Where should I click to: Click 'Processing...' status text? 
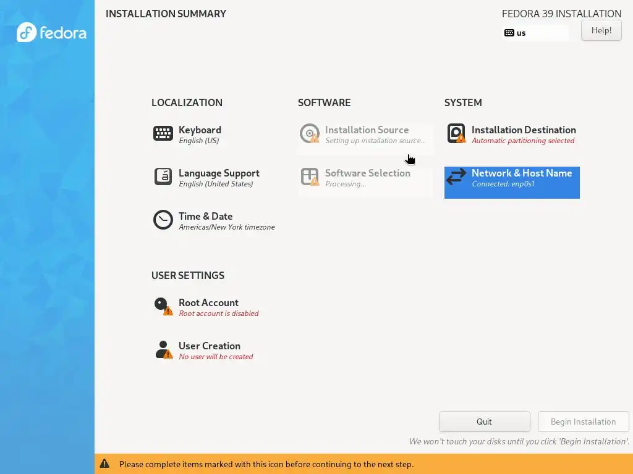pos(346,184)
